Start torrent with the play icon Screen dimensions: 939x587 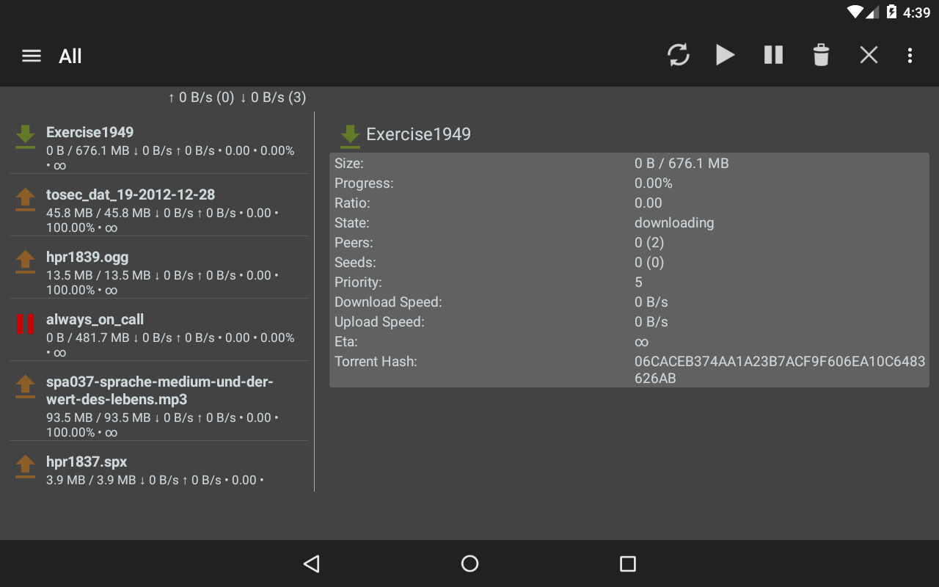point(725,55)
